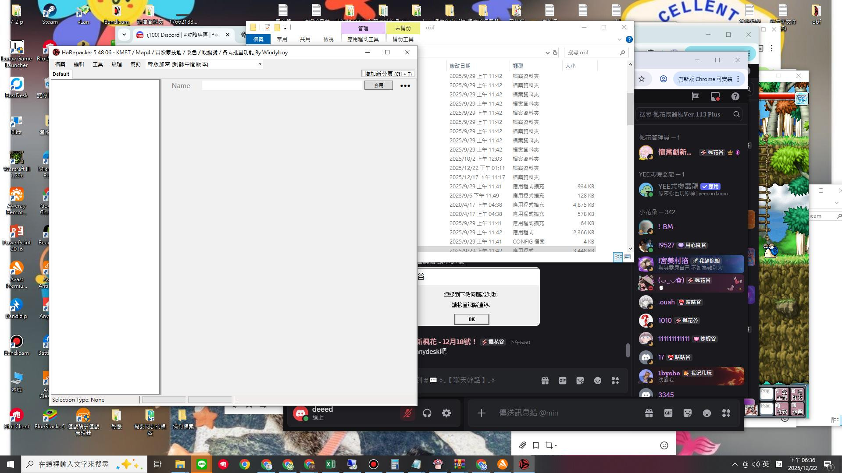
Task: Click 增加新分頁 button
Action: (x=388, y=74)
